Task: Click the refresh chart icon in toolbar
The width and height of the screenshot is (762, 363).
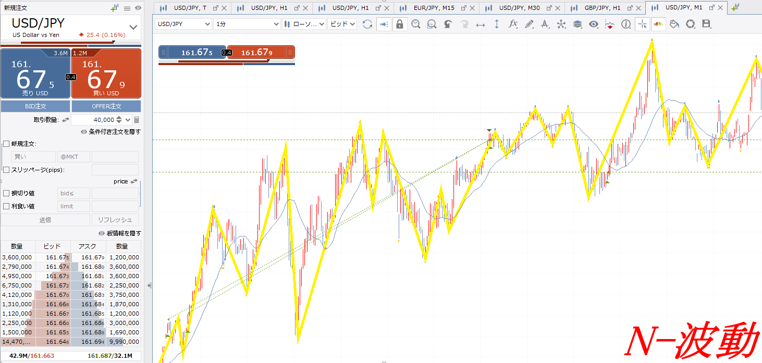Action: (367, 24)
